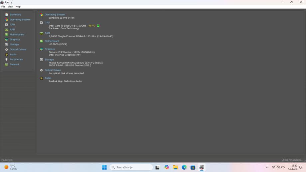The image size is (306, 172).
Task: Select RAM in the sidebar
Action: pyautogui.click(x=12, y=30)
